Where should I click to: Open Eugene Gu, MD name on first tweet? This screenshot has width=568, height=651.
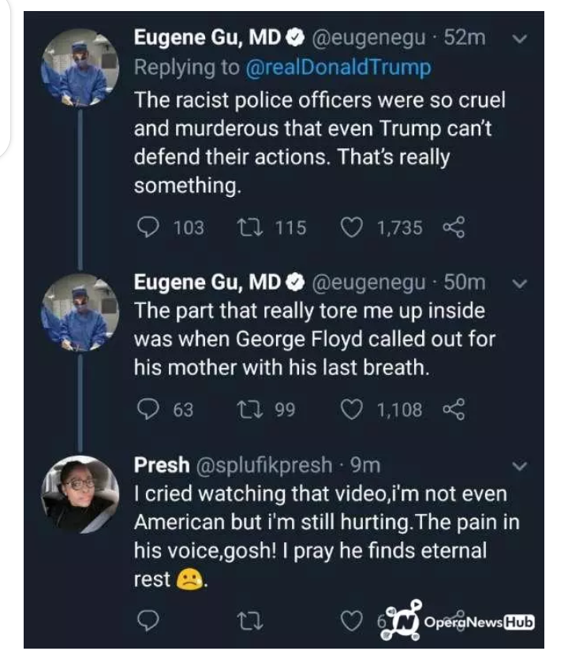[x=207, y=37]
